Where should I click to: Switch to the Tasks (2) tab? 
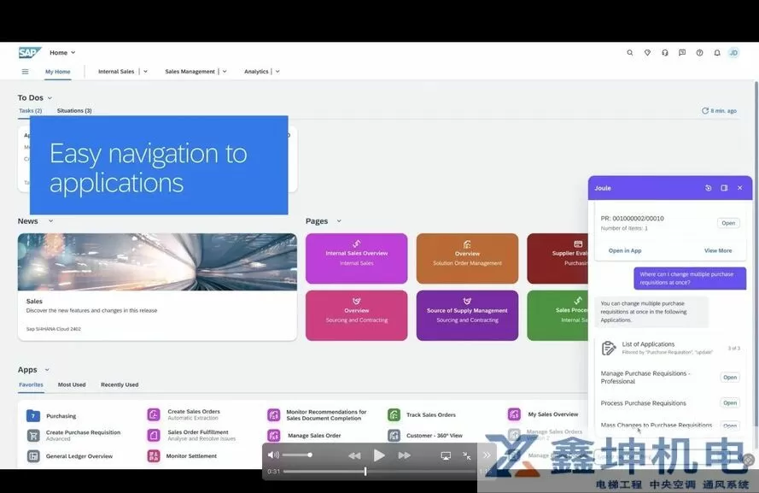click(x=31, y=111)
